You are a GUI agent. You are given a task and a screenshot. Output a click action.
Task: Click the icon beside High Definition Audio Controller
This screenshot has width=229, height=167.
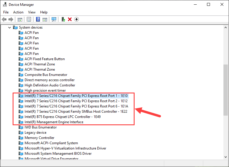coord(21,85)
